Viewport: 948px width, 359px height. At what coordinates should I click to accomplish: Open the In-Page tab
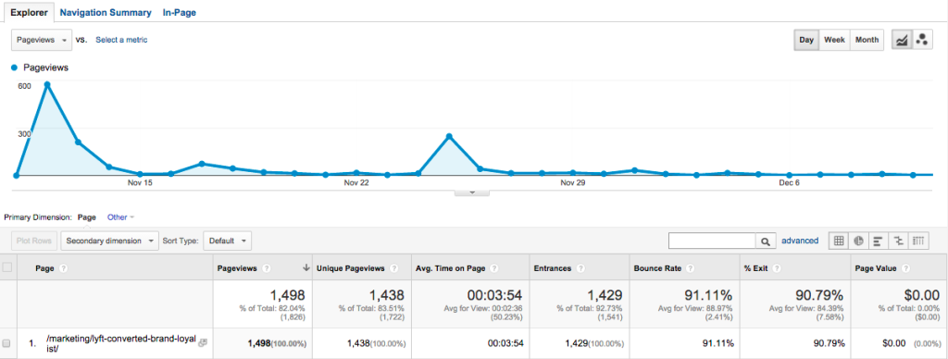(x=179, y=12)
